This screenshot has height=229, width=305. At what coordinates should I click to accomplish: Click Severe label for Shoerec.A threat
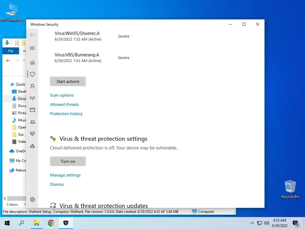[x=124, y=36]
